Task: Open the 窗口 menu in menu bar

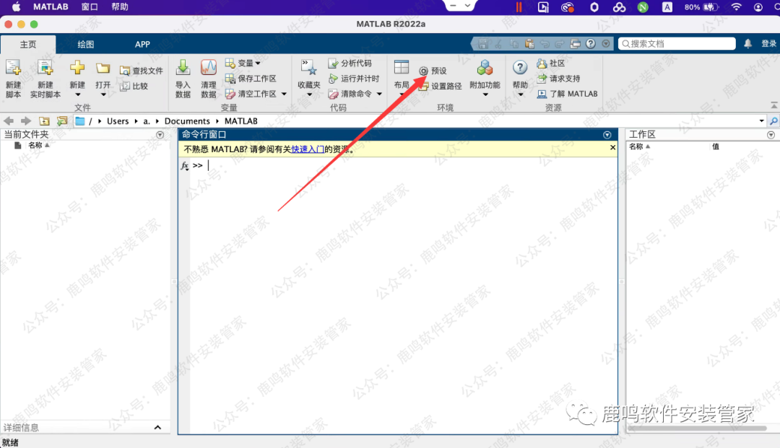Action: click(90, 7)
